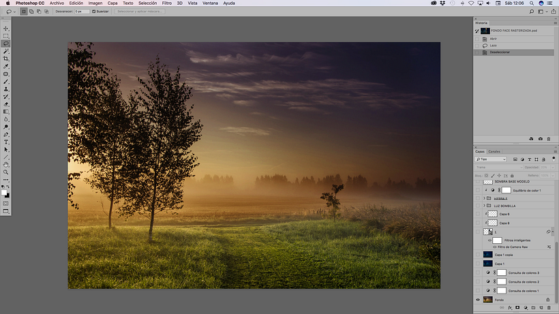Pick the Crop tool
Image resolution: width=559 pixels, height=314 pixels.
click(6, 59)
